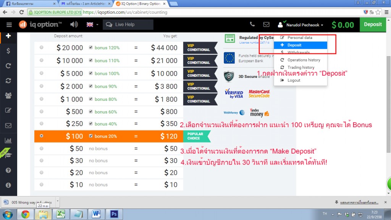Select Deposit in account menu
This screenshot has height=220, width=391.
[x=300, y=45]
